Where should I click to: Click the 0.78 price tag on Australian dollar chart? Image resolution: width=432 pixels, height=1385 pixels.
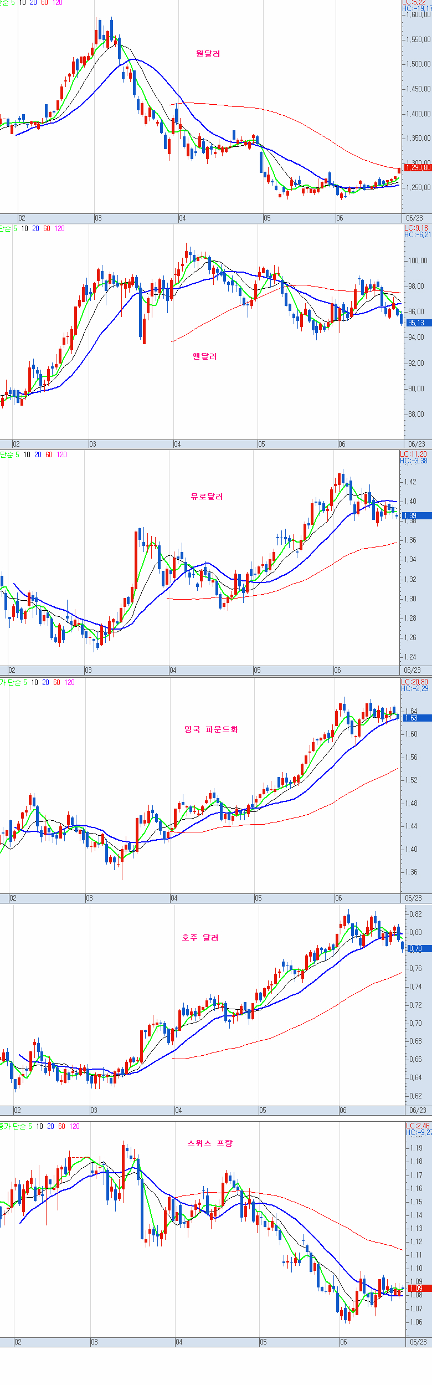pos(416,949)
